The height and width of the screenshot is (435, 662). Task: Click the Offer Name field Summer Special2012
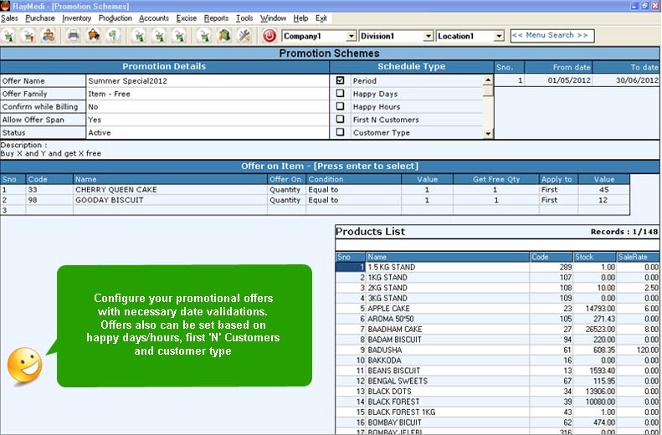click(x=208, y=80)
